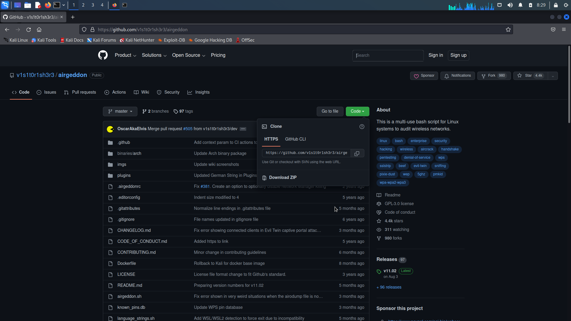Image resolution: width=571 pixels, height=321 pixels.
Task: Switch to the Issues tab
Action: coord(46,92)
